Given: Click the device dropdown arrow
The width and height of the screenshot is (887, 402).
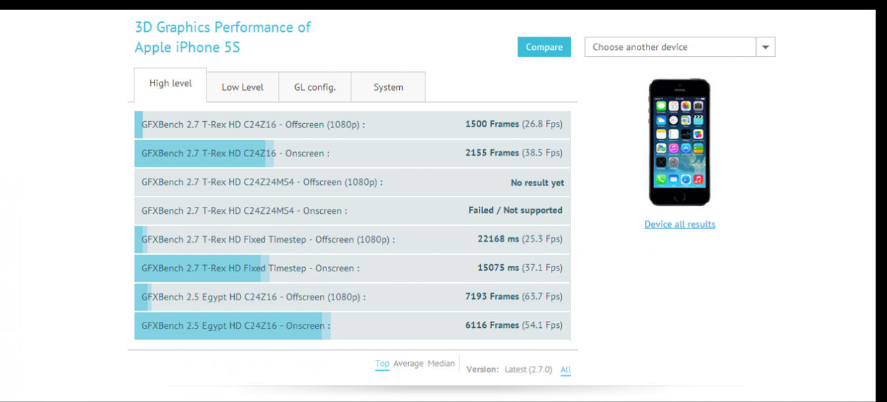Looking at the screenshot, I should click(x=766, y=47).
